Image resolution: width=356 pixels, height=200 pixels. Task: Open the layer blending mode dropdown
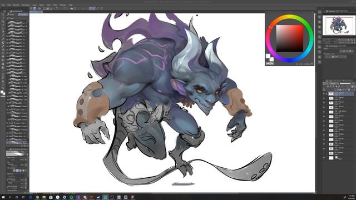[x=333, y=83]
